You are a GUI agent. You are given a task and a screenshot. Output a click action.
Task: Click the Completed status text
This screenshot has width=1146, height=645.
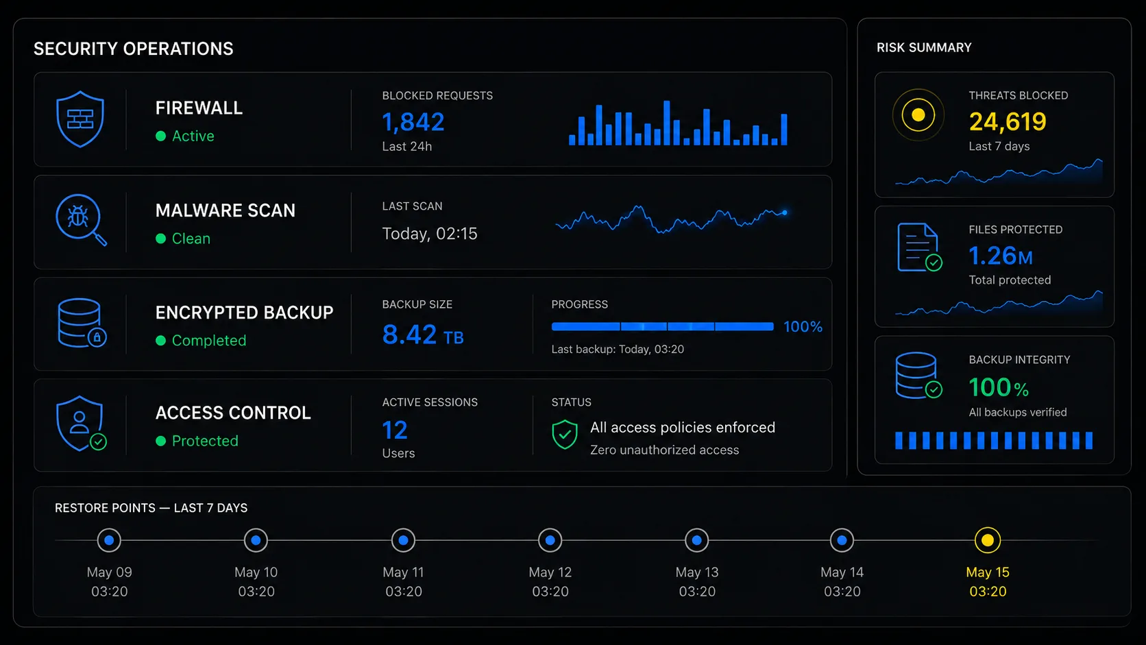pos(209,341)
